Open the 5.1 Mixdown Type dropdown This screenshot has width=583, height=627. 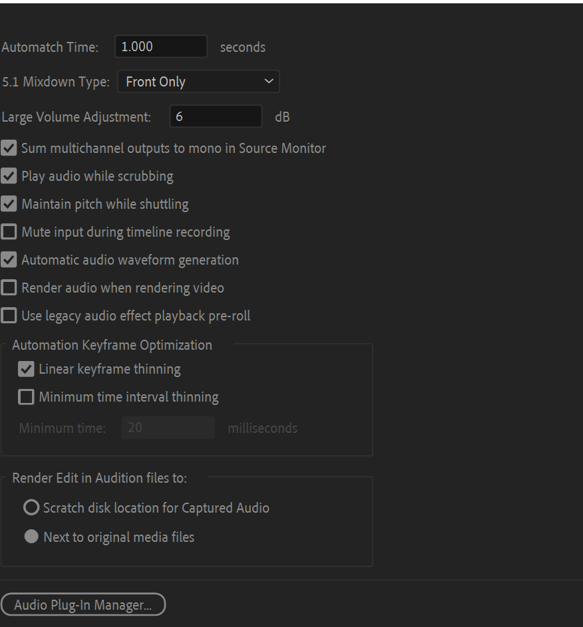(x=198, y=81)
